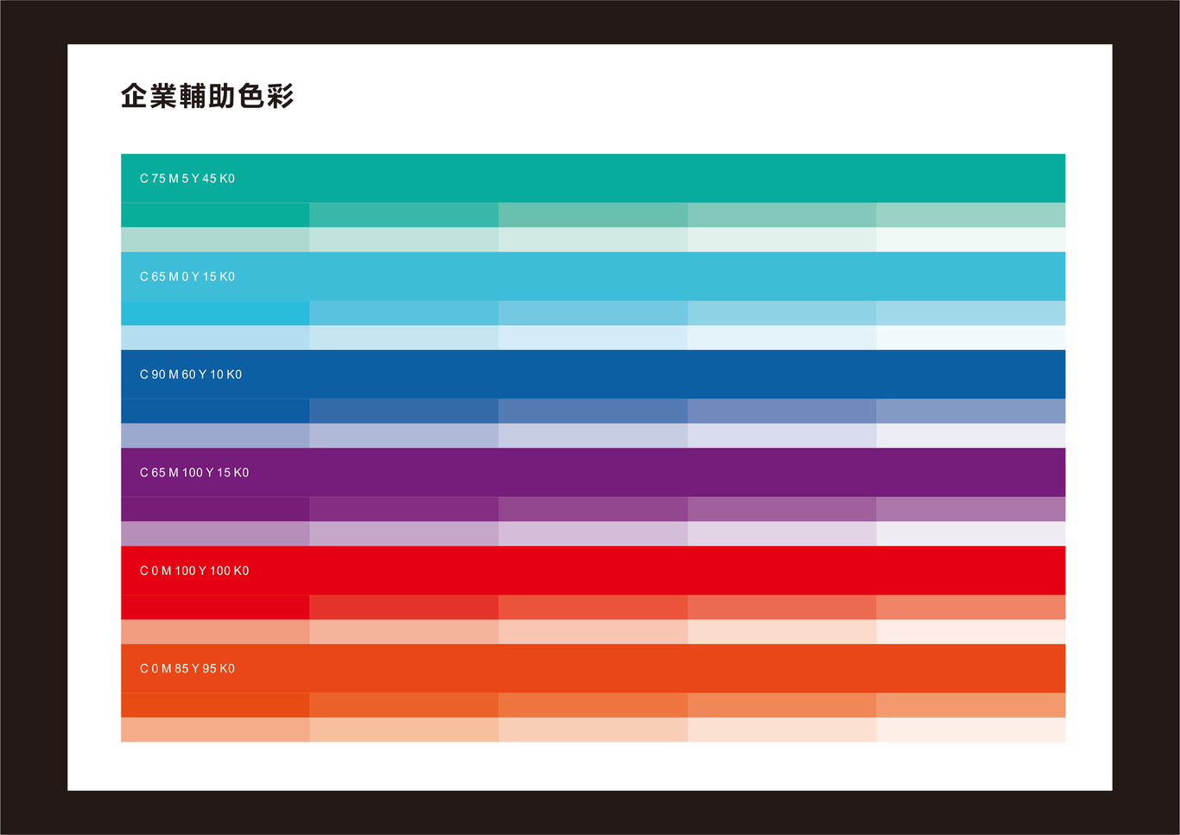Select the label C 0 M 85 Y 95 K0

point(187,668)
